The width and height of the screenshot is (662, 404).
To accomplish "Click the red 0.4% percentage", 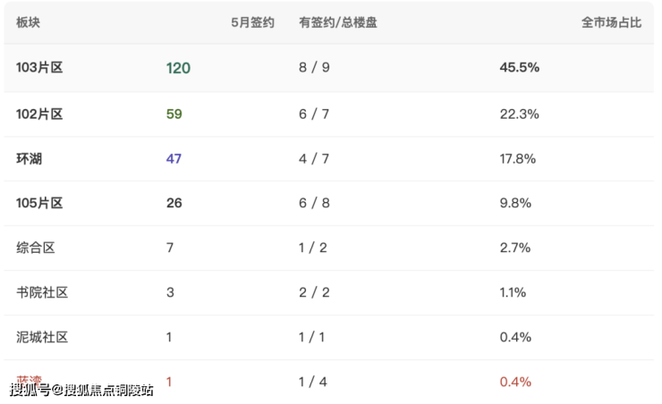I will pyautogui.click(x=515, y=382).
